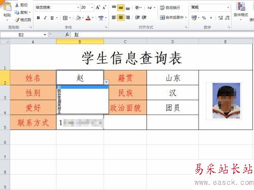Image resolution: width=254 pixels, height=190 pixels.
Task: Expand the Copy options arrow
Action: pos(30,12)
